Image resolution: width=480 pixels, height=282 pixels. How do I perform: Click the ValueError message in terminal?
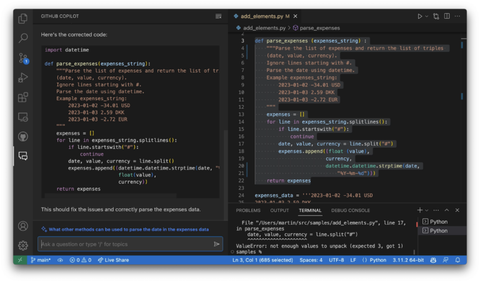(x=319, y=246)
